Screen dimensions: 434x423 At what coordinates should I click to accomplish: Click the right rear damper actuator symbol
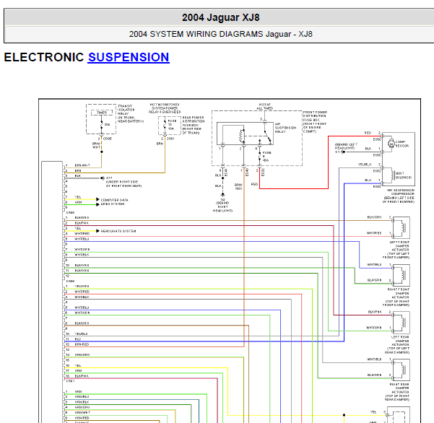tap(401, 370)
